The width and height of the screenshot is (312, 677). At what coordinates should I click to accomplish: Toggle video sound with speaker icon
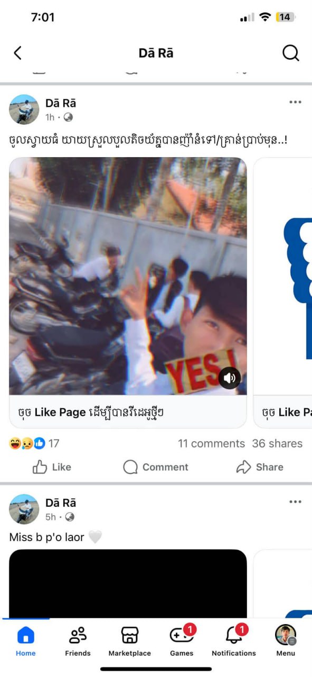230,378
